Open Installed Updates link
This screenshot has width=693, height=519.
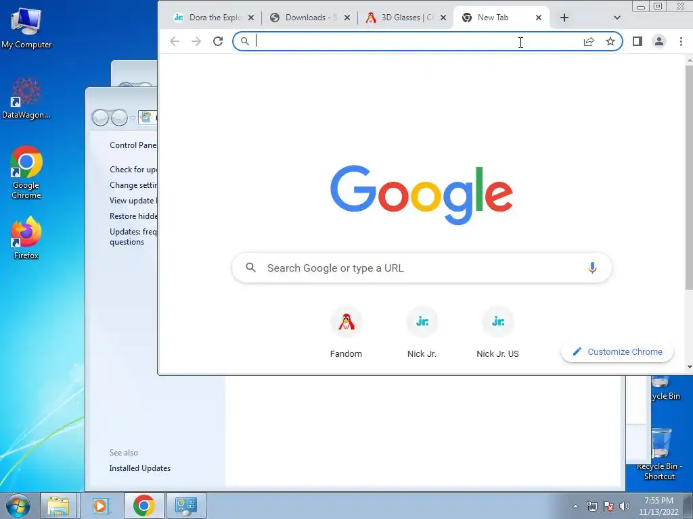tap(140, 468)
